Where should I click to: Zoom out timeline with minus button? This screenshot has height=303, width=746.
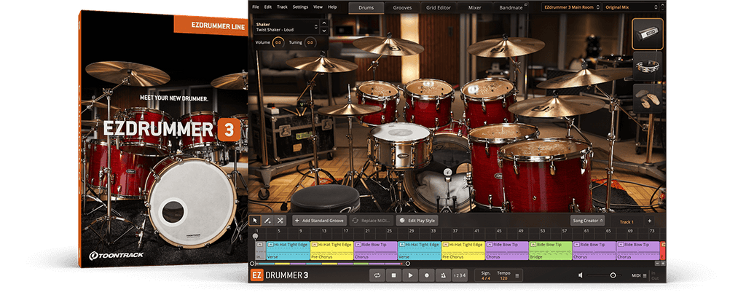coord(657,264)
